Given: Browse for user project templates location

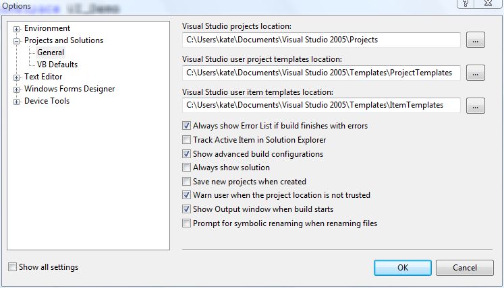Looking at the screenshot, I should tap(476, 73).
